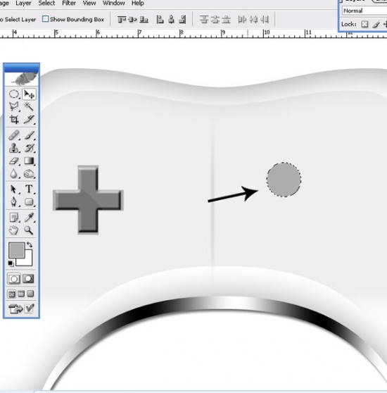Select the Crop tool
Screen dimensions: 387x393
coord(14,119)
